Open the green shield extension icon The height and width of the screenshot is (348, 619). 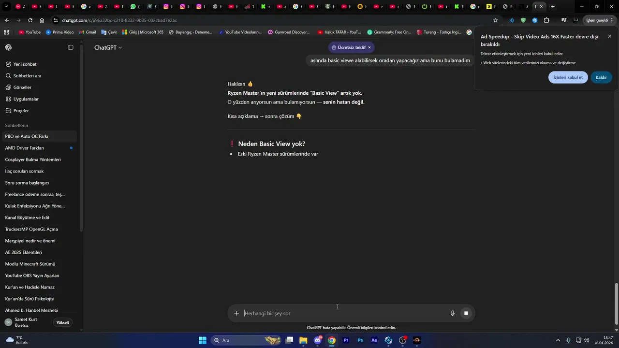click(523, 20)
